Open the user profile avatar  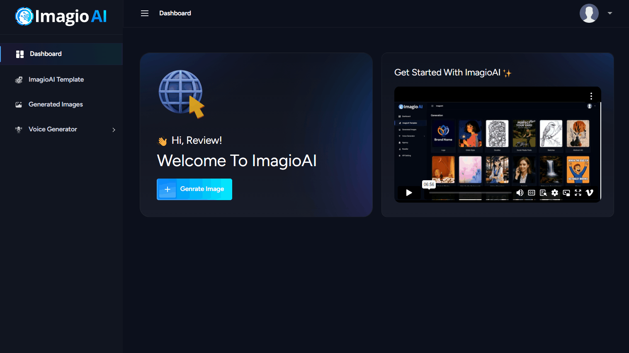pyautogui.click(x=589, y=13)
